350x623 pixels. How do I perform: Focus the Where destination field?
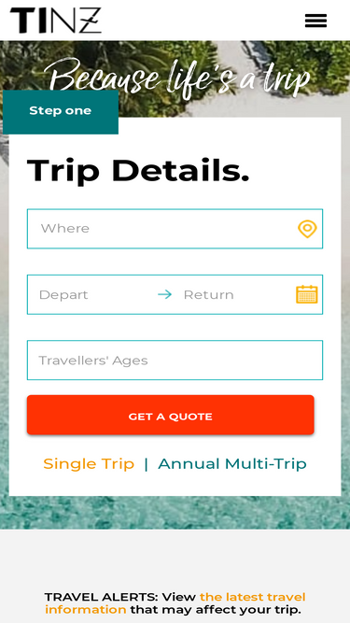point(175,229)
